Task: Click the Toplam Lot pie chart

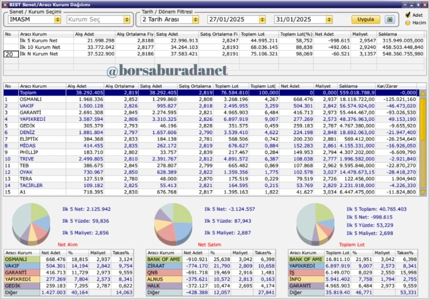Action: (315, 224)
